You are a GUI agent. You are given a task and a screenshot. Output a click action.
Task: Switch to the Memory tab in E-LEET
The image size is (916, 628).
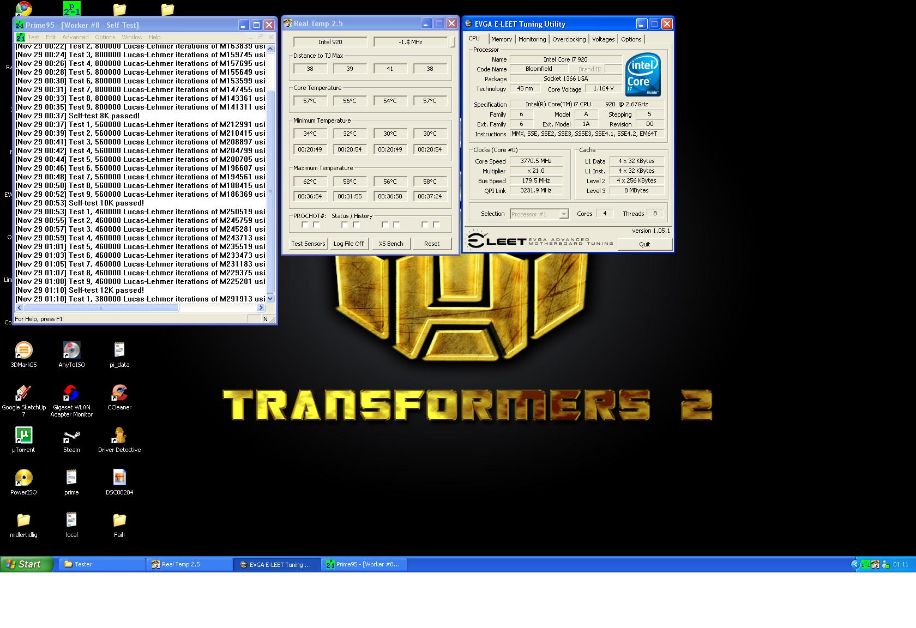(x=501, y=39)
